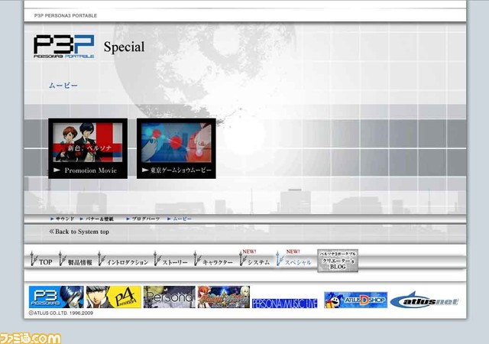Click the ATLUS D SHOP banner
Image resolution: width=489 pixels, height=344 pixels.
click(355, 300)
